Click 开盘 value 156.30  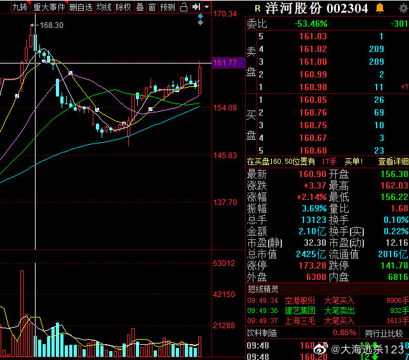[x=394, y=174]
